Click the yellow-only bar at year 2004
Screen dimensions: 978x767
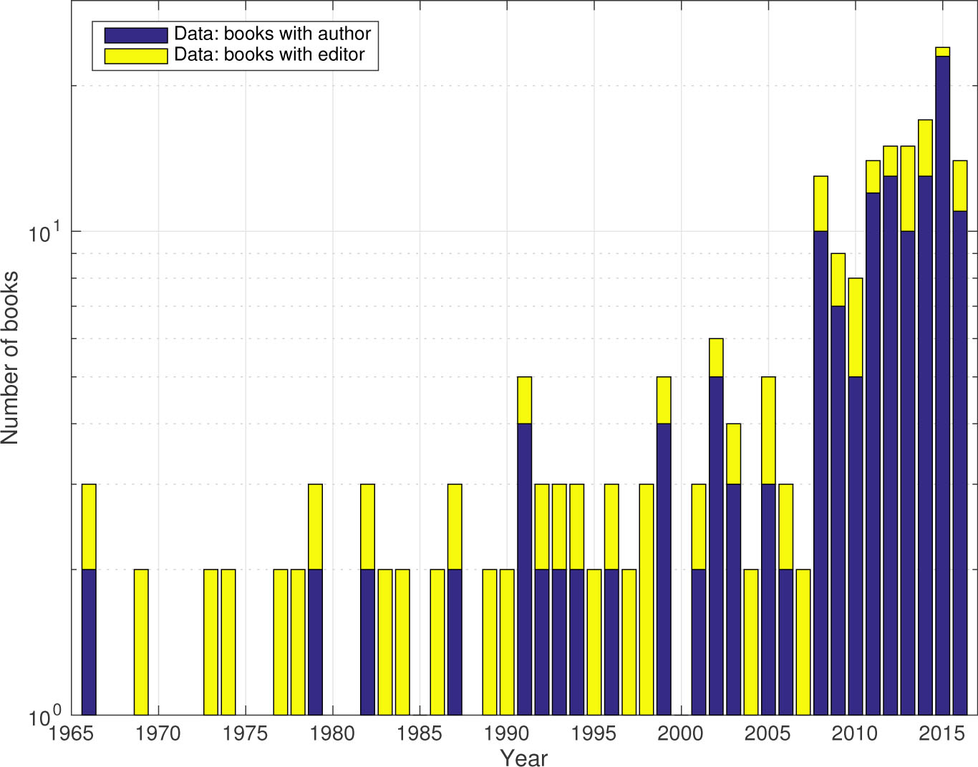751,642
